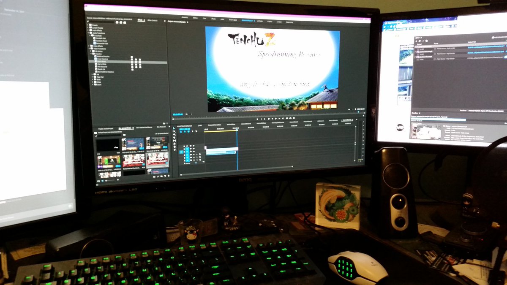Select the Selection tool in Premiere tools panel
The width and height of the screenshot is (507, 285).
tap(174, 128)
